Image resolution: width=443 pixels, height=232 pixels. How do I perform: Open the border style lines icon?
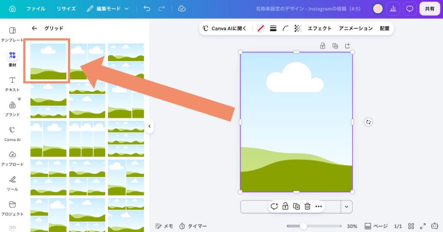click(273, 28)
